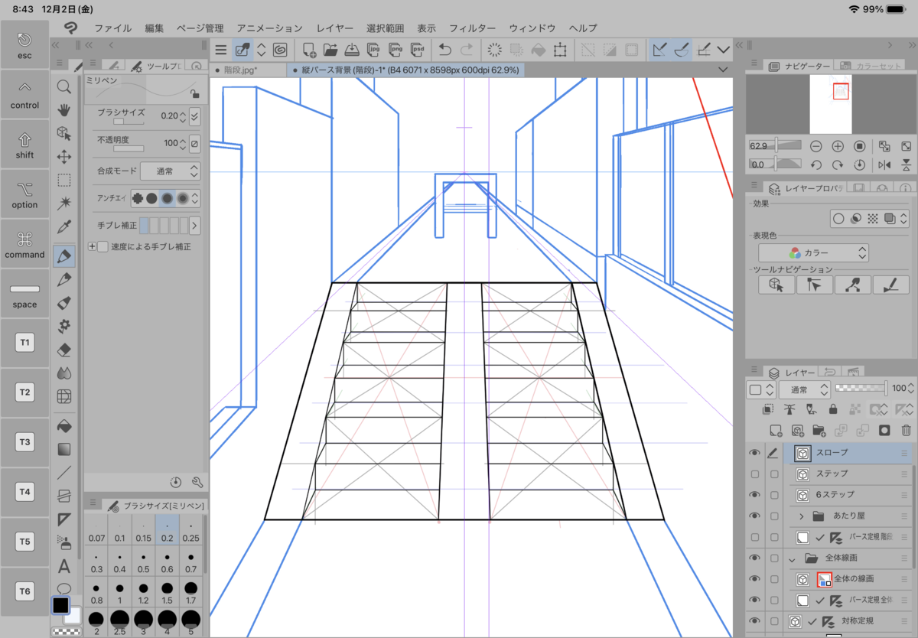Click the Save icon in command bar

[x=353, y=50]
